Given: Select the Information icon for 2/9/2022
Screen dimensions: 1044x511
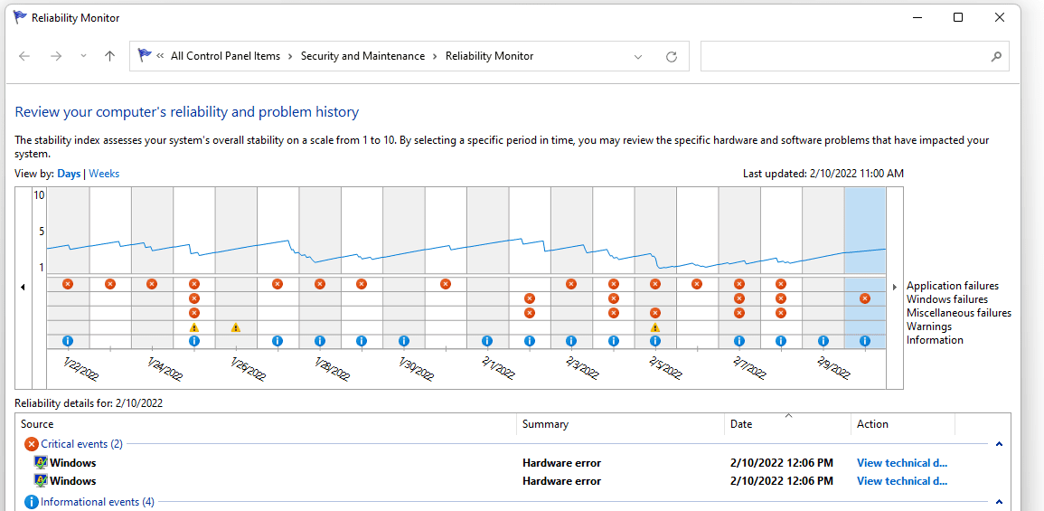Looking at the screenshot, I should (x=823, y=340).
